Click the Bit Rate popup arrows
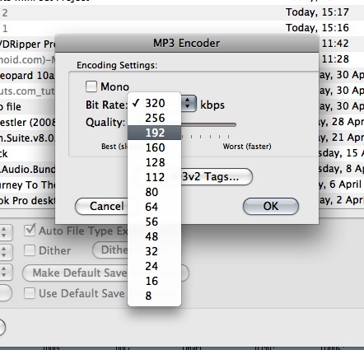 (189, 104)
